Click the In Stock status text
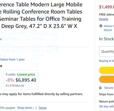The height and width of the screenshot is (111, 114). (106, 39)
